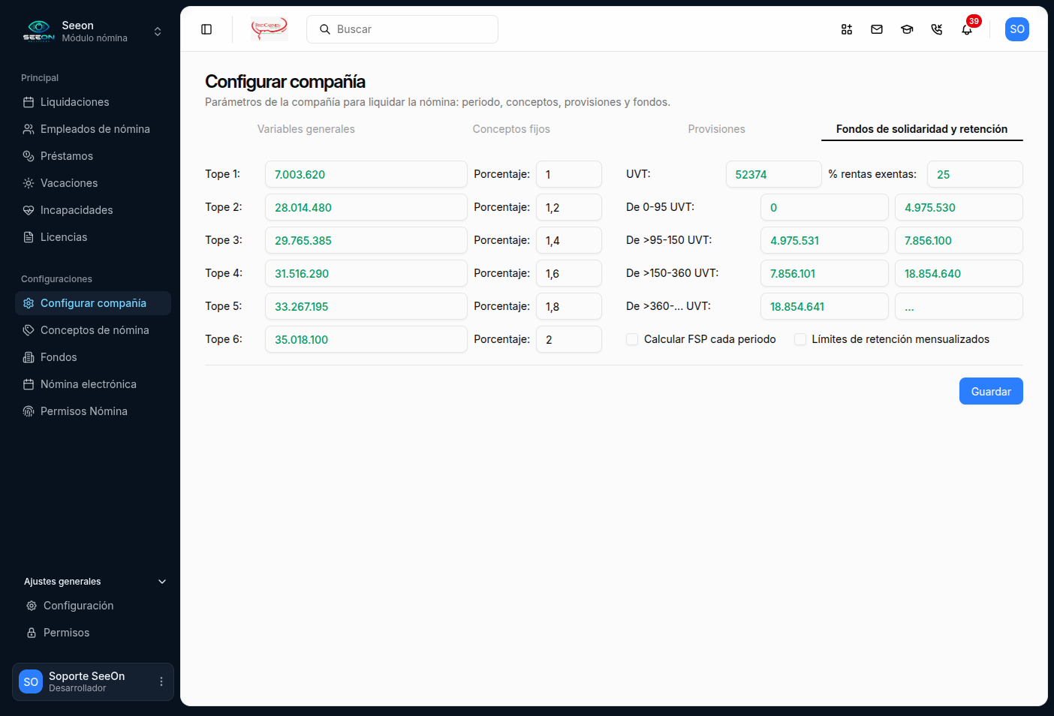
Task: Focus the Buscar search field
Action: click(402, 29)
